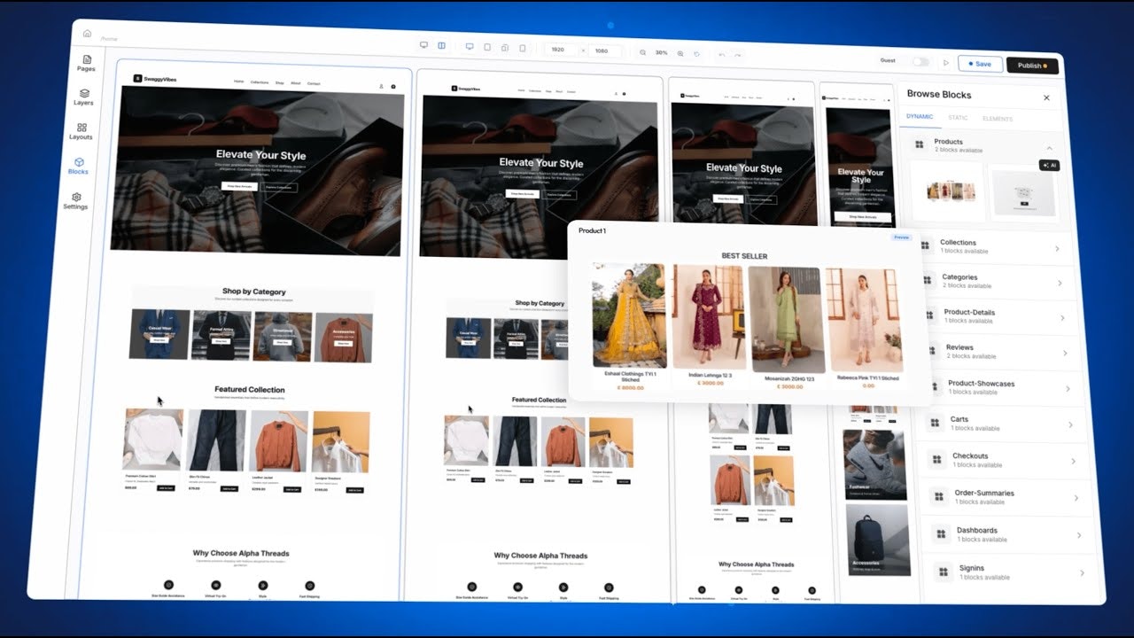Image resolution: width=1134 pixels, height=638 pixels.
Task: Save the current page
Action: [x=980, y=64]
